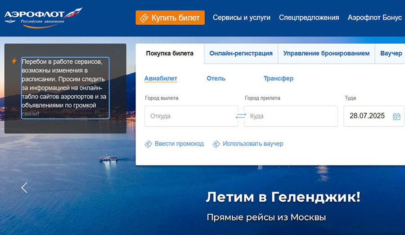The image size is (405, 235).
Task: Swap departure and arrival cities icon
Action: 241,116
